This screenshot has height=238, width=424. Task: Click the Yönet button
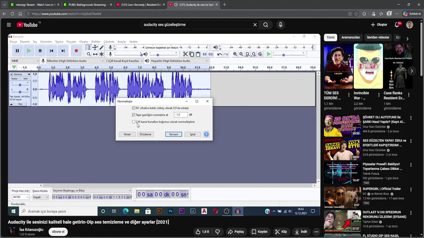[127, 134]
